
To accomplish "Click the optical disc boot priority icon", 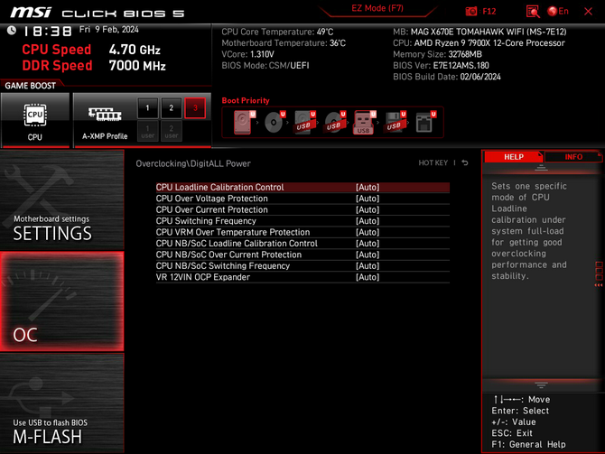I will pyautogui.click(x=275, y=122).
